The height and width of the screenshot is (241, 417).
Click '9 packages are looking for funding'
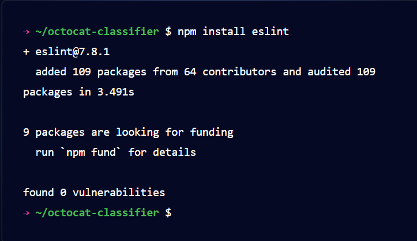click(128, 132)
